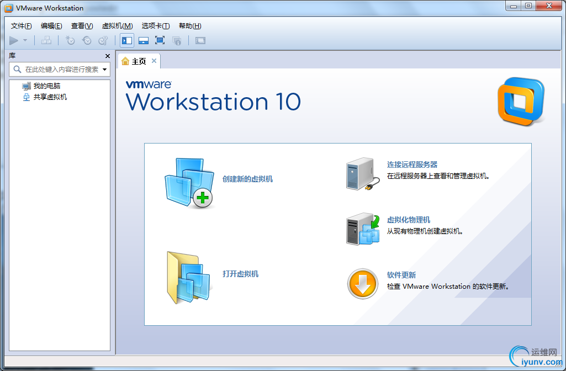Click the 检查 VMware Workstation 的软件更新 text
566x371 pixels.
tap(448, 287)
